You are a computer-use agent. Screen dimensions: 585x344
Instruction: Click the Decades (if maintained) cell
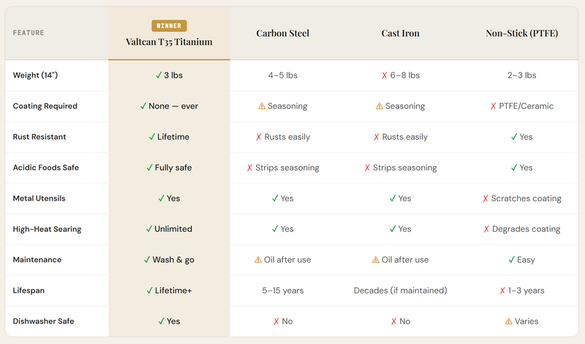pyautogui.click(x=400, y=291)
